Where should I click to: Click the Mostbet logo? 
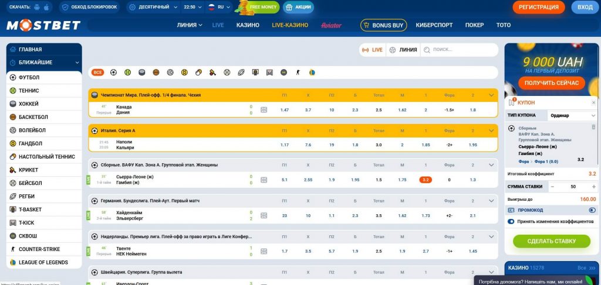[43, 25]
